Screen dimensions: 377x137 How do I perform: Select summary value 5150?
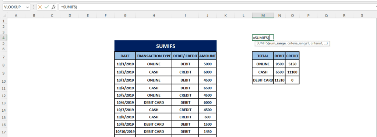292,64
